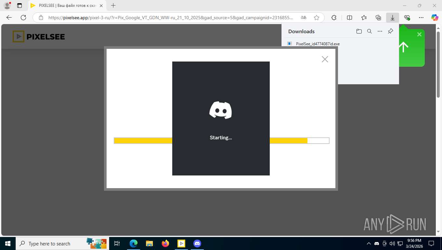View site information lock icon

[41, 18]
